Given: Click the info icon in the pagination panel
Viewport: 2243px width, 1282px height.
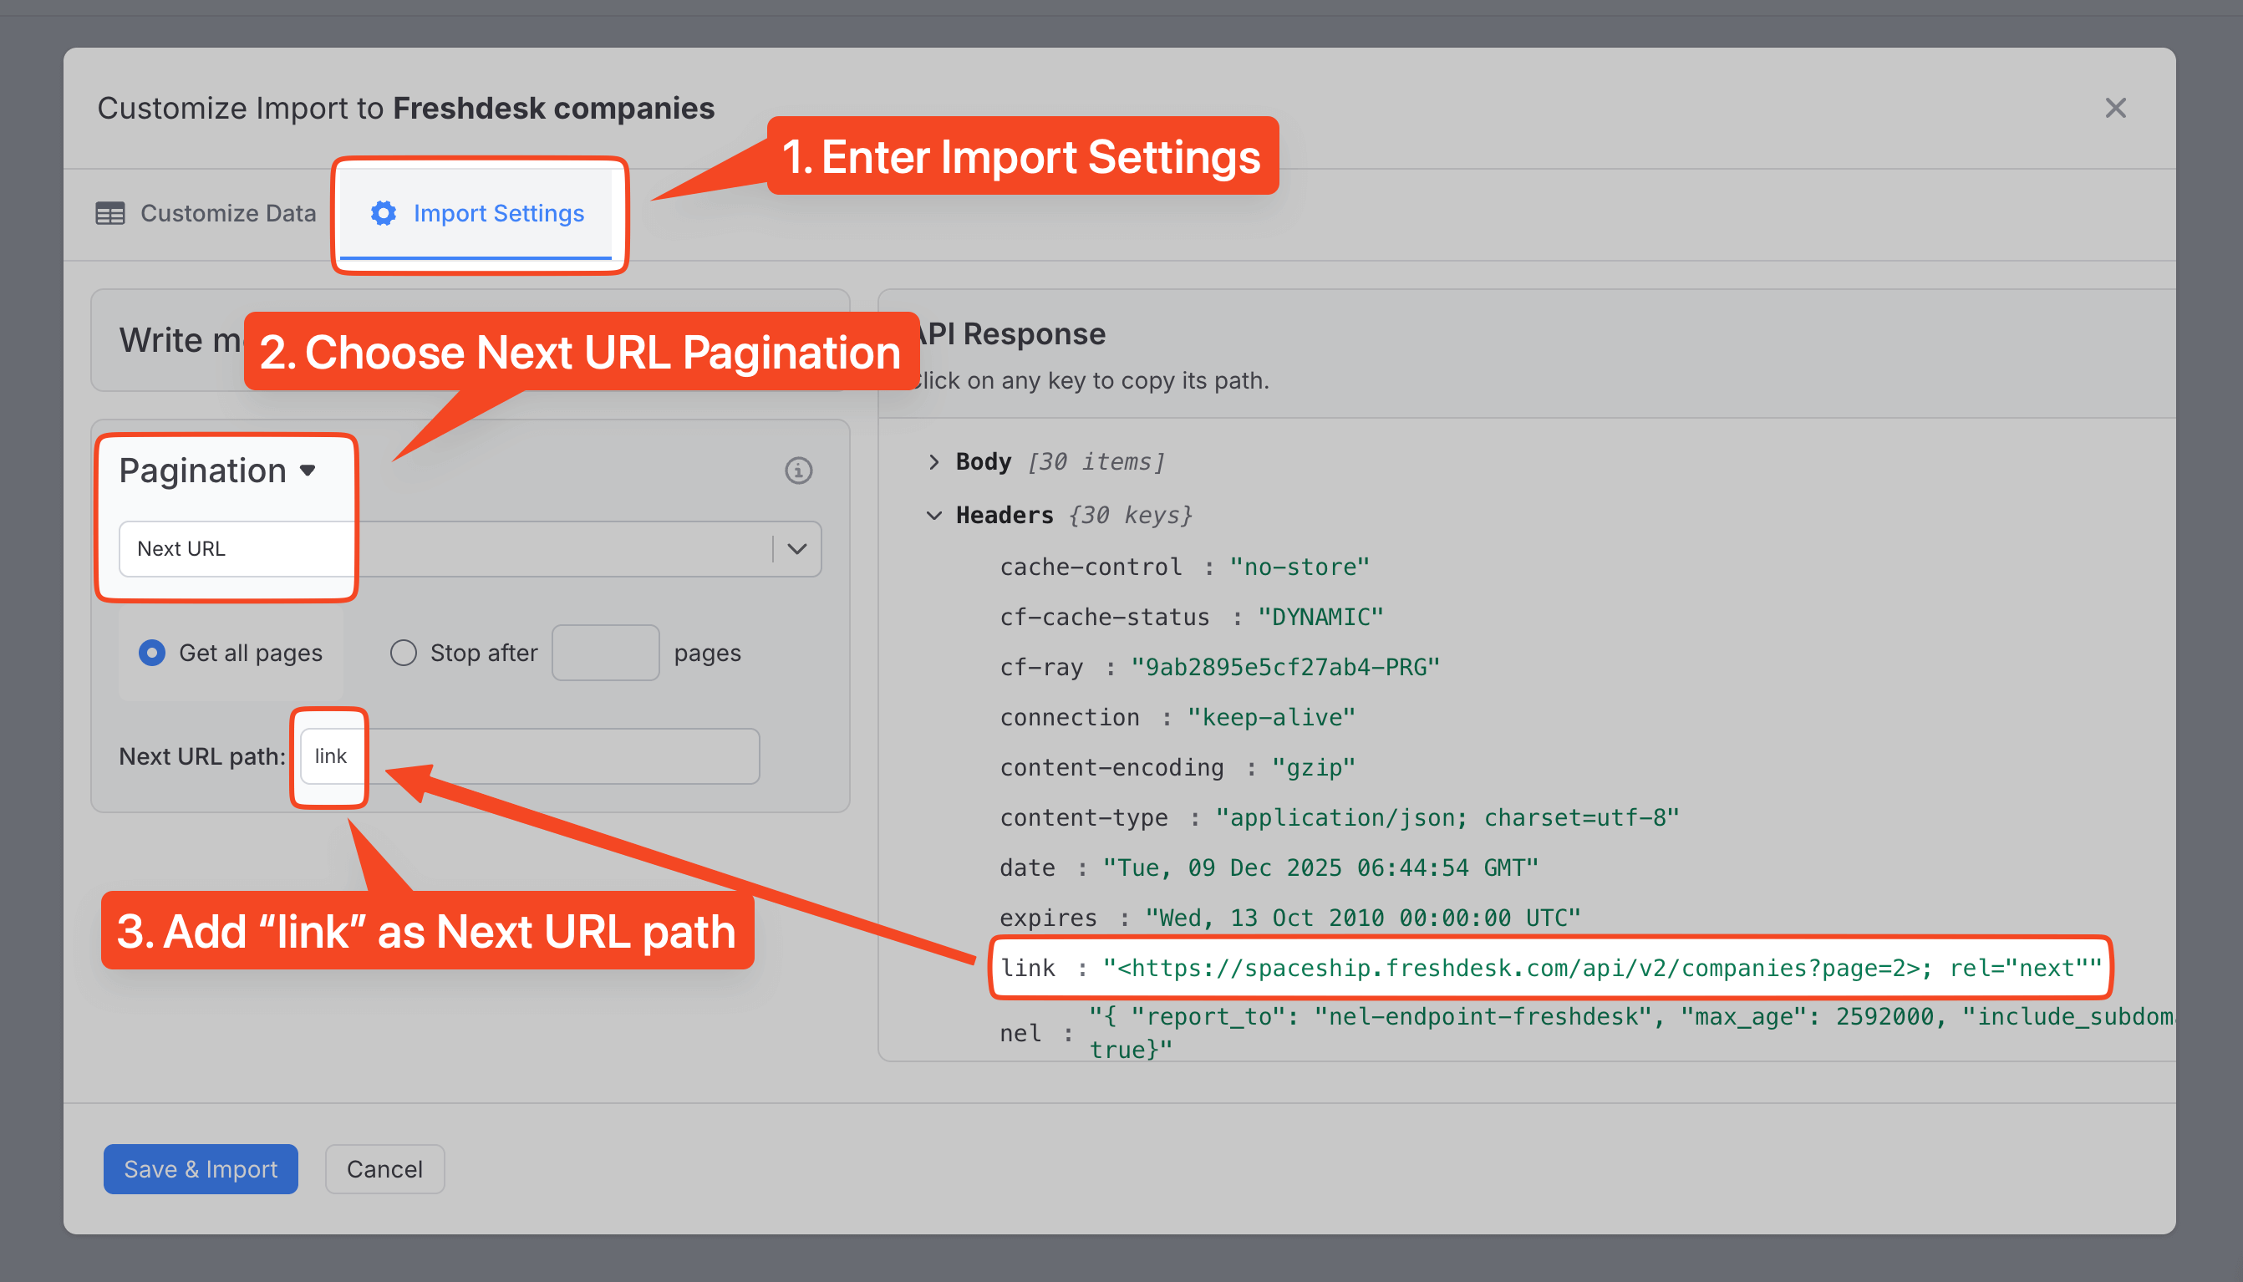Looking at the screenshot, I should tap(797, 471).
